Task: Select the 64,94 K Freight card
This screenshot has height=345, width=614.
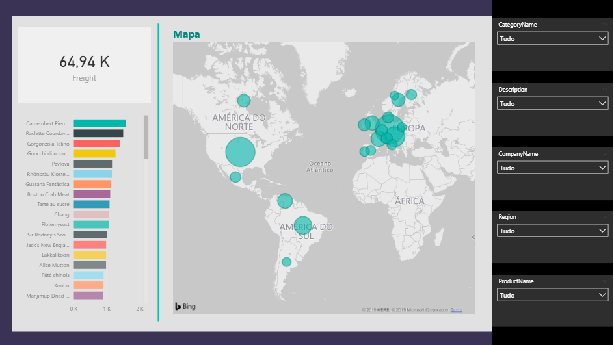Action: tap(85, 65)
